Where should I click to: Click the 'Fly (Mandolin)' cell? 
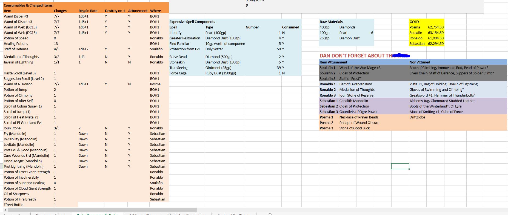tap(15, 133)
